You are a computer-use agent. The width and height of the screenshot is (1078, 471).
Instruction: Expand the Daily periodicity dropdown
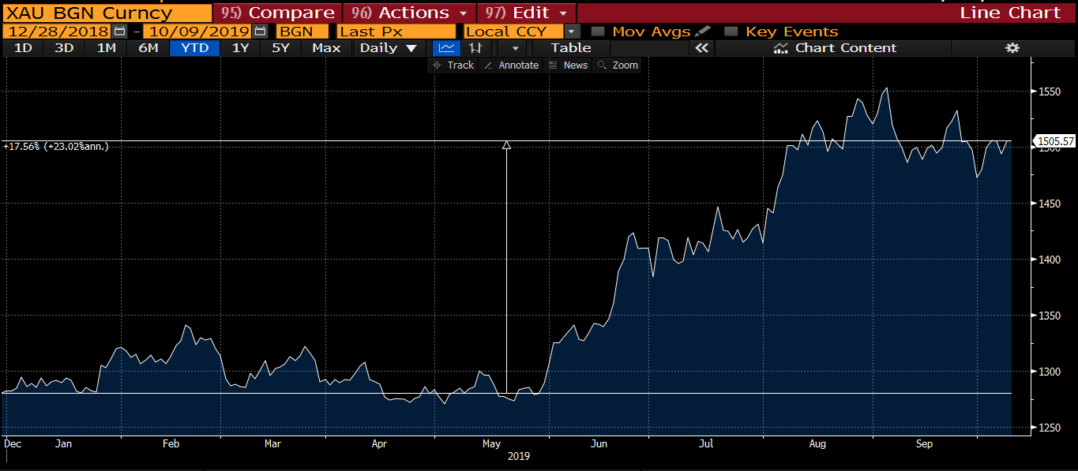(388, 48)
